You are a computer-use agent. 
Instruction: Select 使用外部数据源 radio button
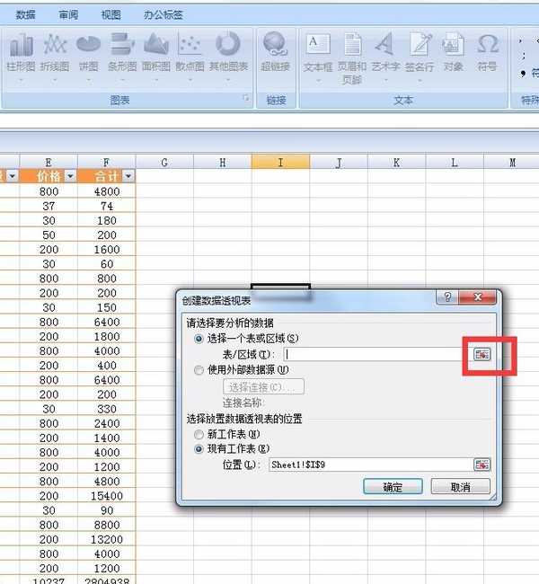click(199, 370)
